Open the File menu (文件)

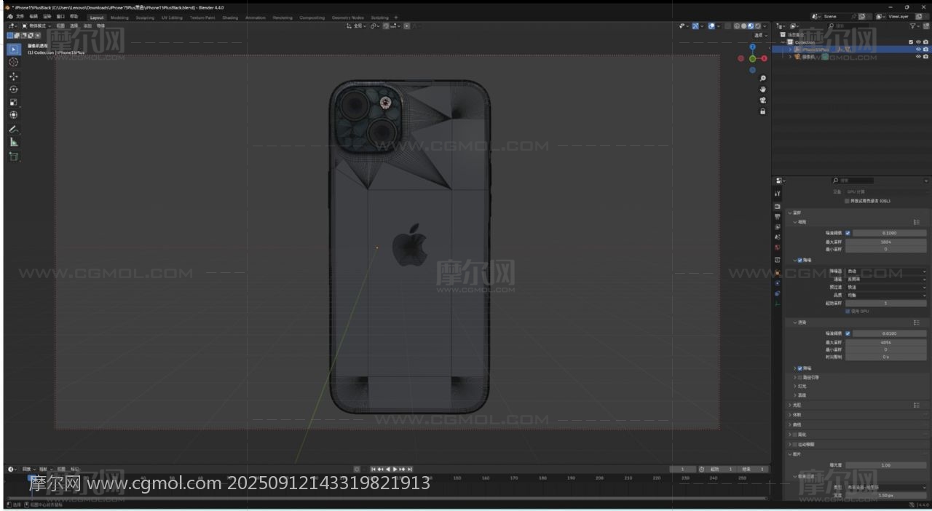tap(20, 16)
